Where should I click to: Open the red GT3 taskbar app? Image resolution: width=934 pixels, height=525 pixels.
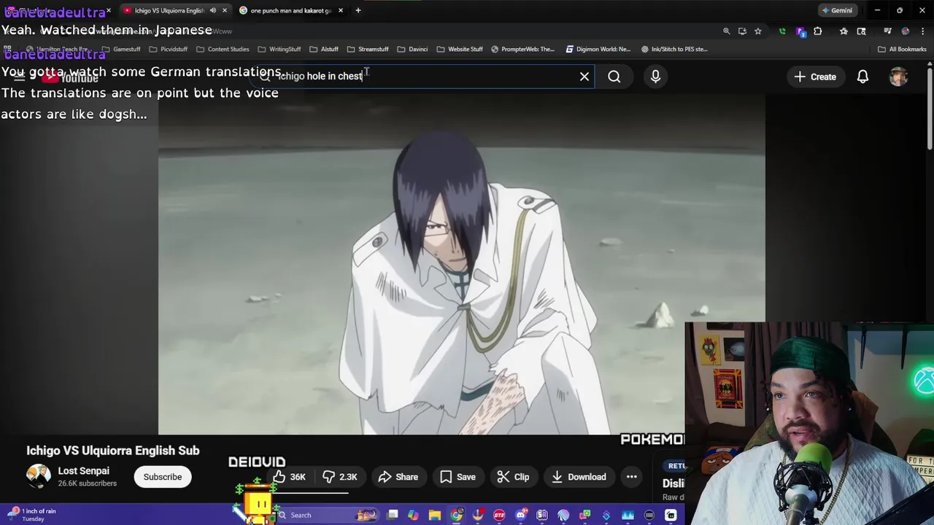(499, 515)
